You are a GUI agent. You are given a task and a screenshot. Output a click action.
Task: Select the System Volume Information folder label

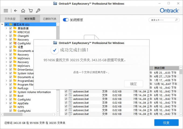click(34, 92)
